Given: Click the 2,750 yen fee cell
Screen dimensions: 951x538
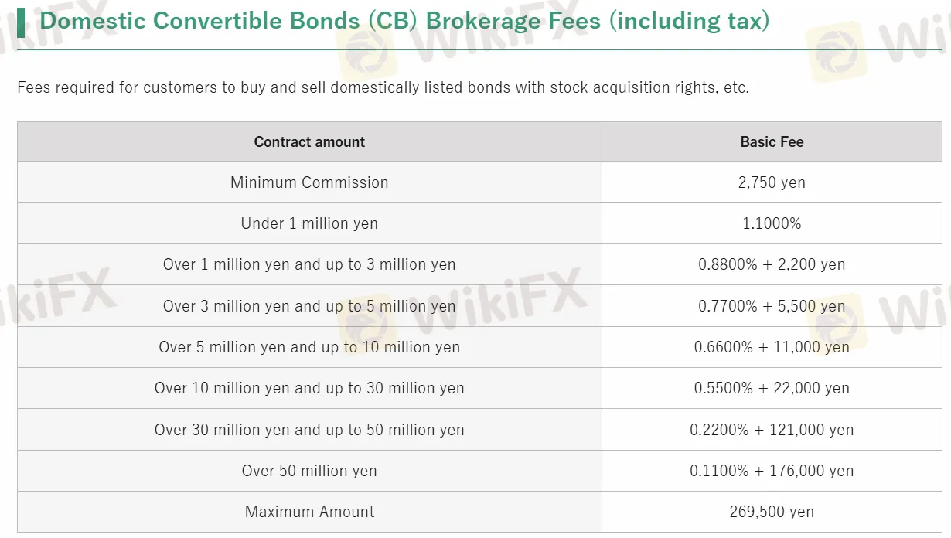Looking at the screenshot, I should pos(772,182).
